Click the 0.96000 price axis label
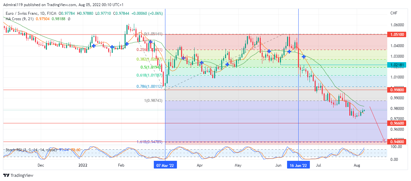 (x=397, y=130)
